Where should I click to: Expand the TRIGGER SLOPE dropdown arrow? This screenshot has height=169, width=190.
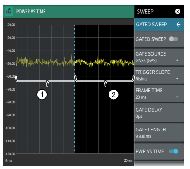(x=177, y=79)
